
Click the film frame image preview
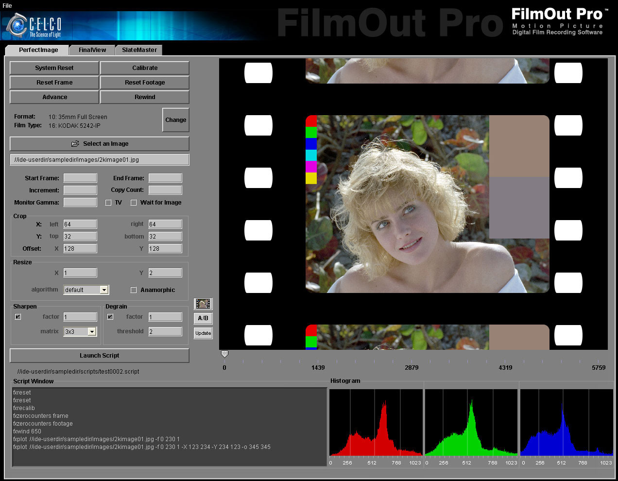(x=428, y=204)
